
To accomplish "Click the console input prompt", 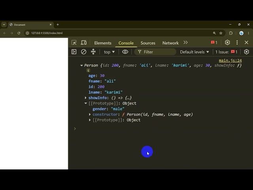I will click(75, 129).
